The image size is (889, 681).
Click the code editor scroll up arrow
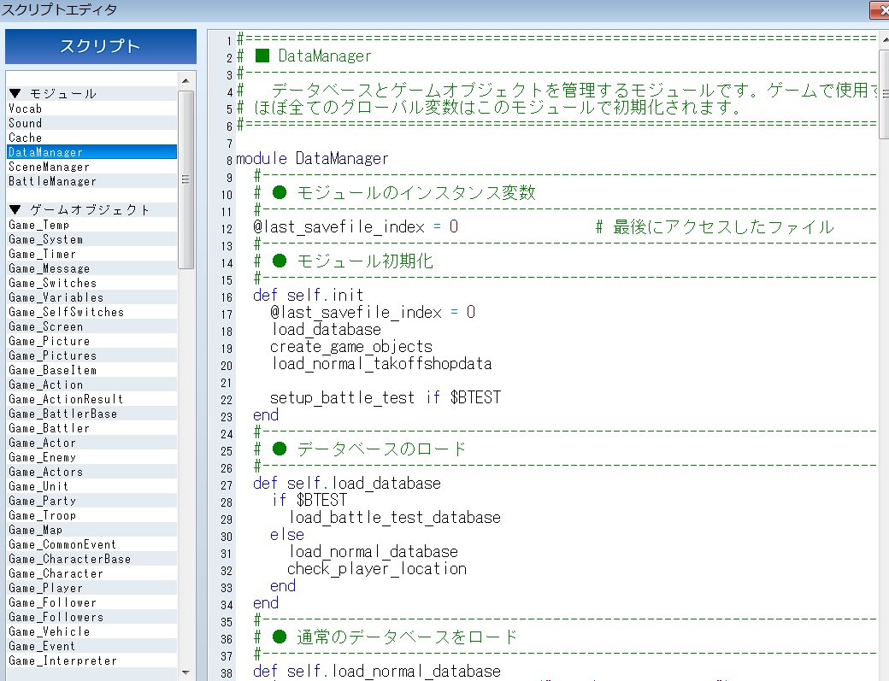885,40
